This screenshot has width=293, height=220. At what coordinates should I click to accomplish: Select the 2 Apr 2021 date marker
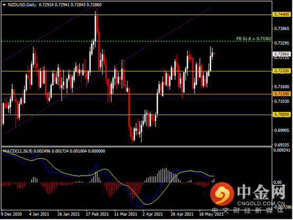pyautogui.click(x=153, y=214)
